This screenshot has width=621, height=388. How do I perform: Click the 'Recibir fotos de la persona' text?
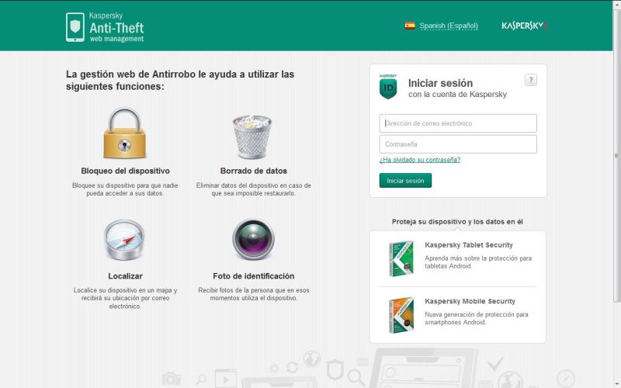click(254, 294)
